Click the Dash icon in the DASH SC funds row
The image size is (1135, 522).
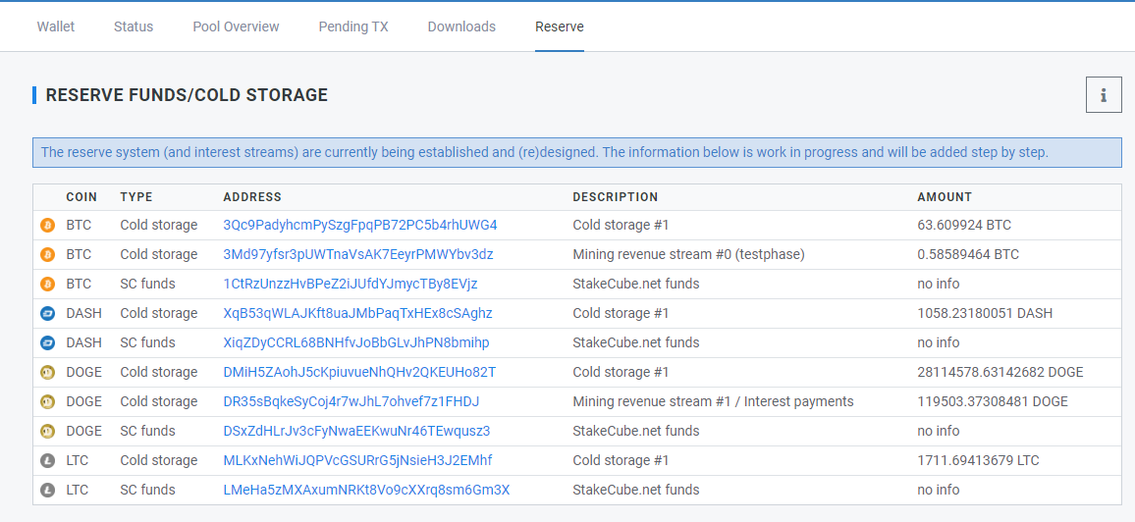48,342
